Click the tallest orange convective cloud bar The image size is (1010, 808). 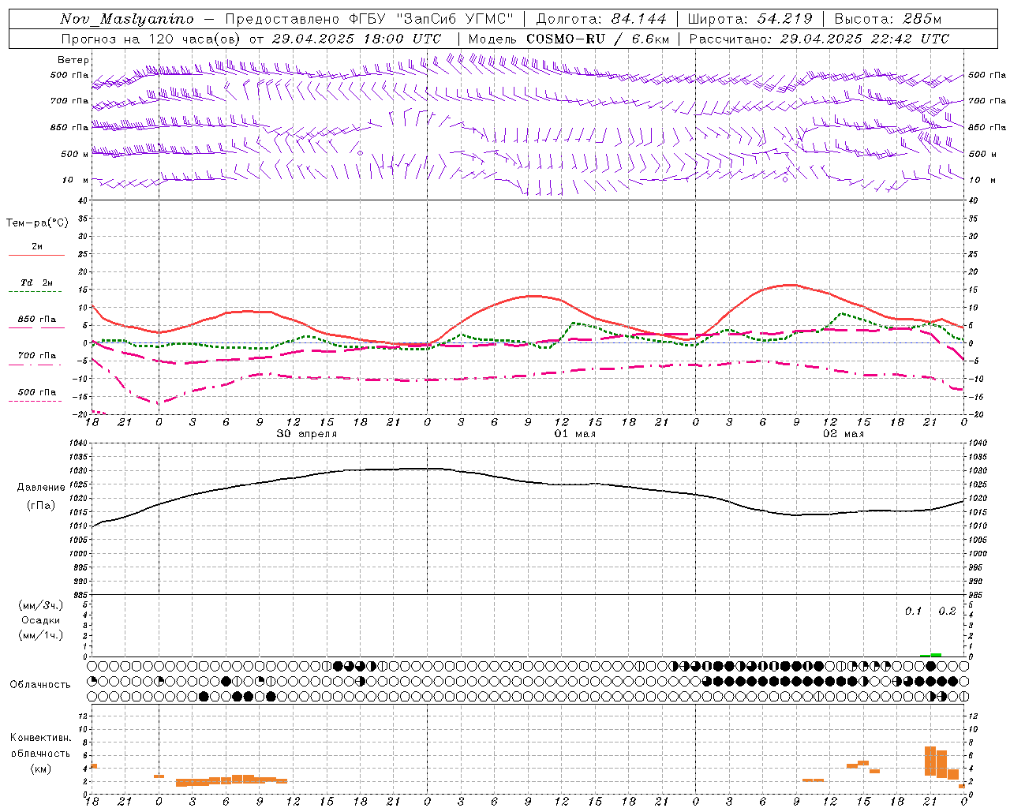pyautogui.click(x=930, y=761)
